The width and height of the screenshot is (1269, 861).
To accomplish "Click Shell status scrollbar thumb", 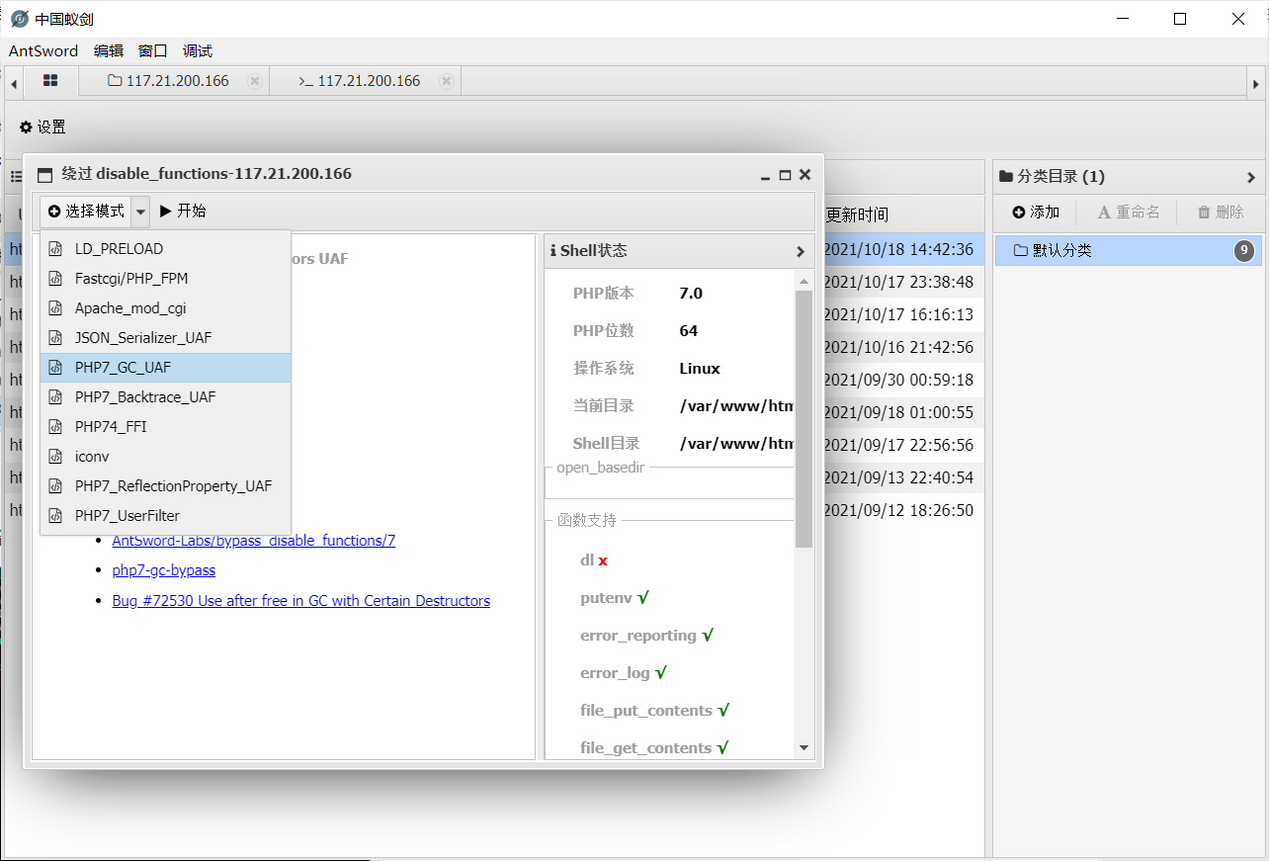I will coord(804,418).
